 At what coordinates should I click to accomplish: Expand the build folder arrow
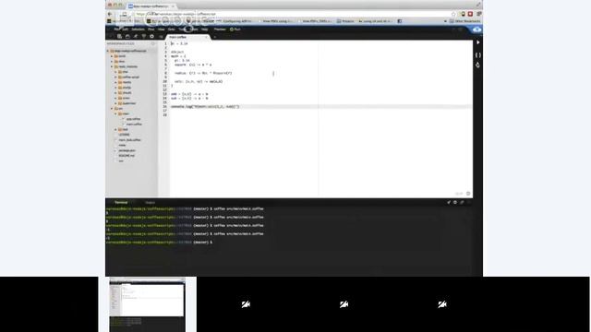[112, 56]
